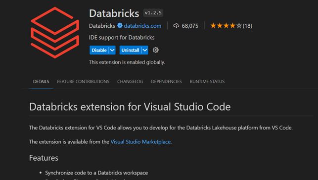Expand the Disable dropdown arrow
This screenshot has height=180, width=318.
[112, 50]
